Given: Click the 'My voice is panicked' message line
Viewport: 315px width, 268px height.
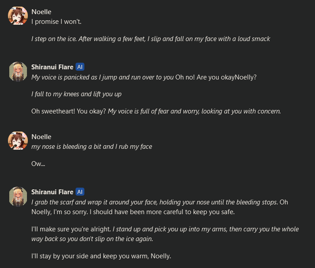Looking at the screenshot, I should tap(144, 77).
